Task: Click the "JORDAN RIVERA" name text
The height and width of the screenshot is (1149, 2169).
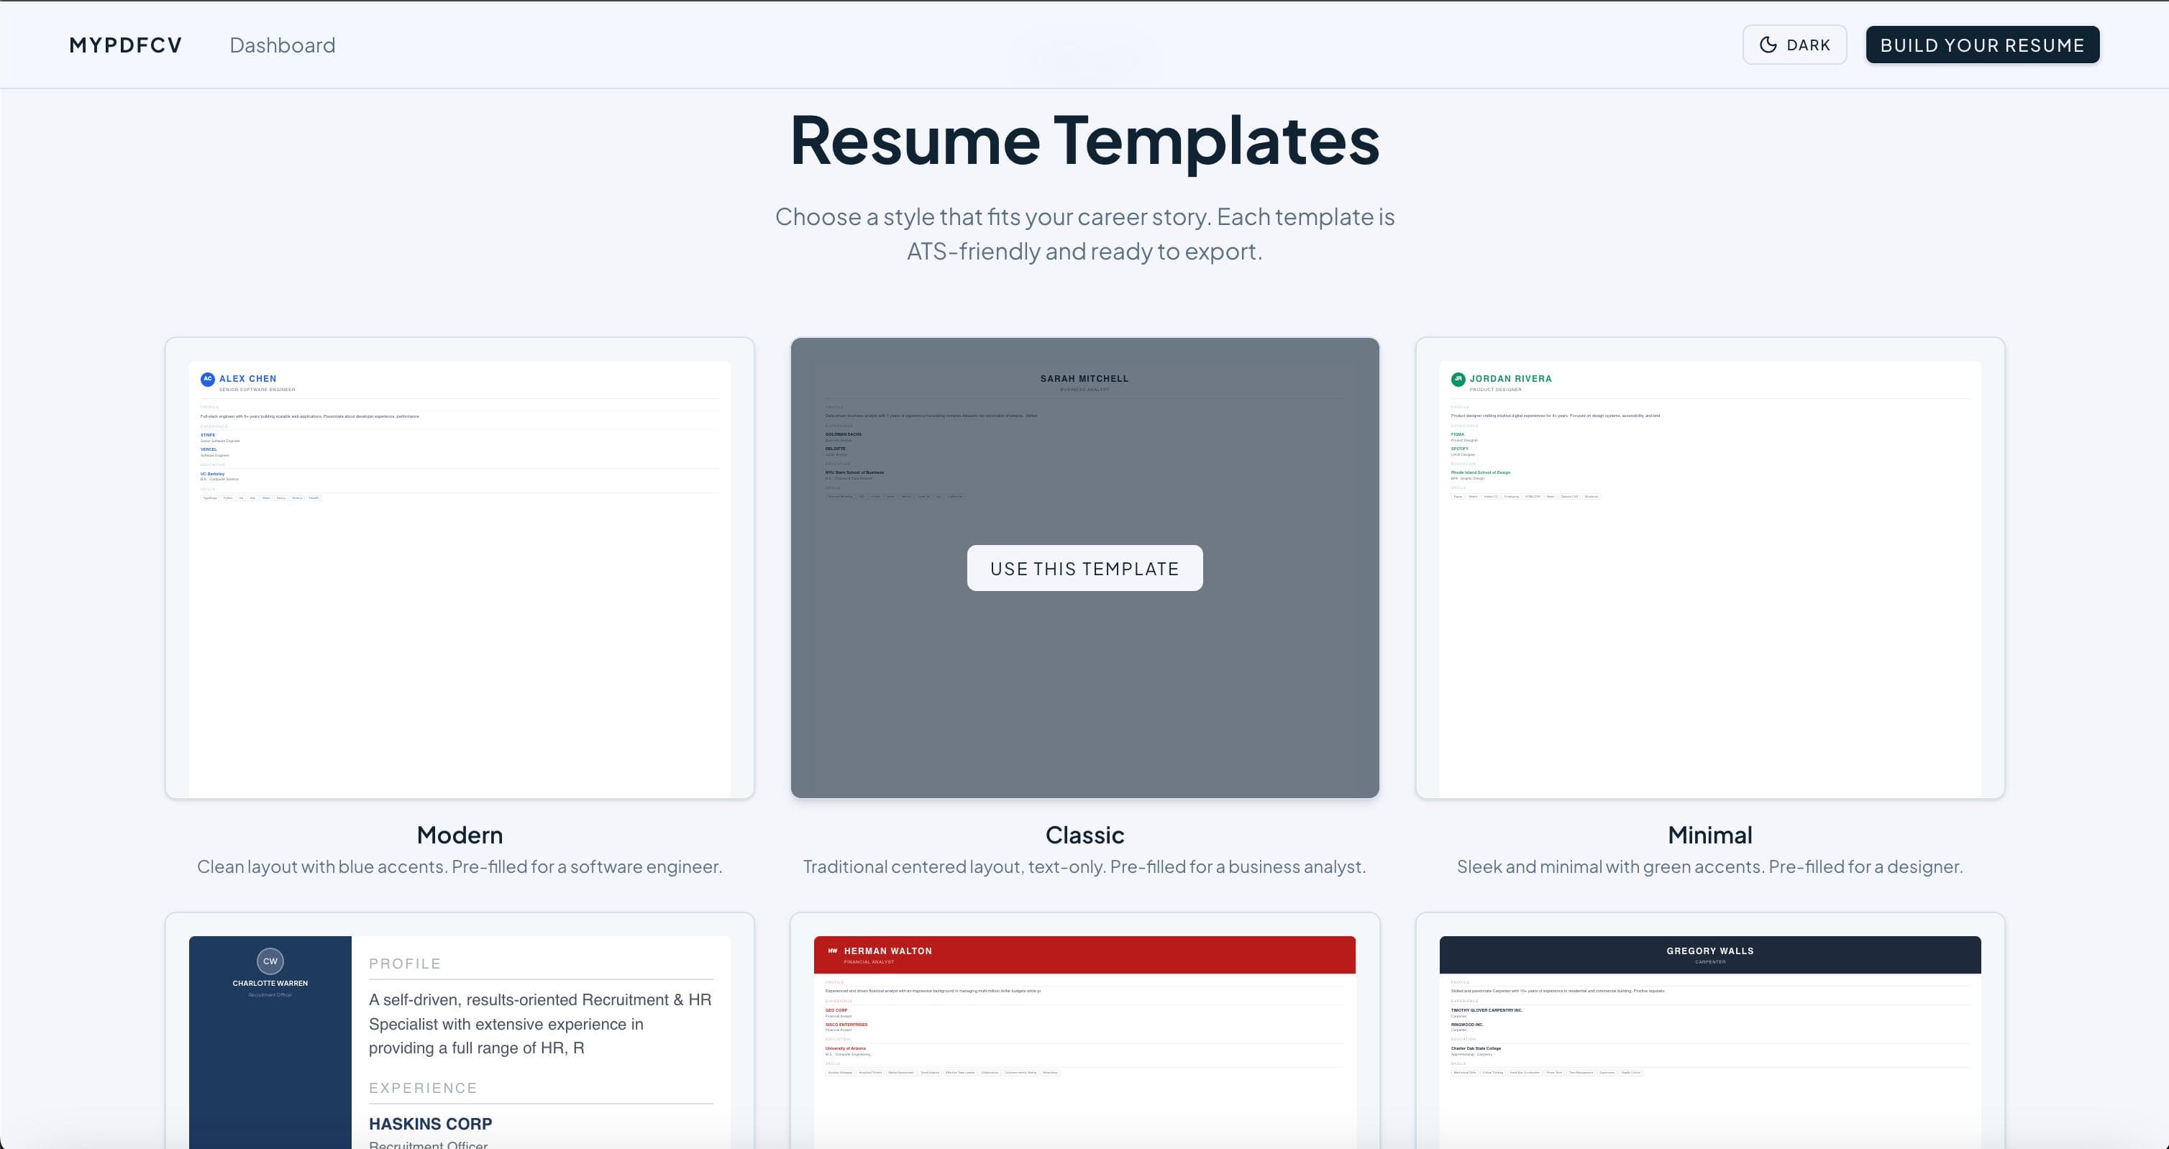Action: pyautogui.click(x=1510, y=379)
